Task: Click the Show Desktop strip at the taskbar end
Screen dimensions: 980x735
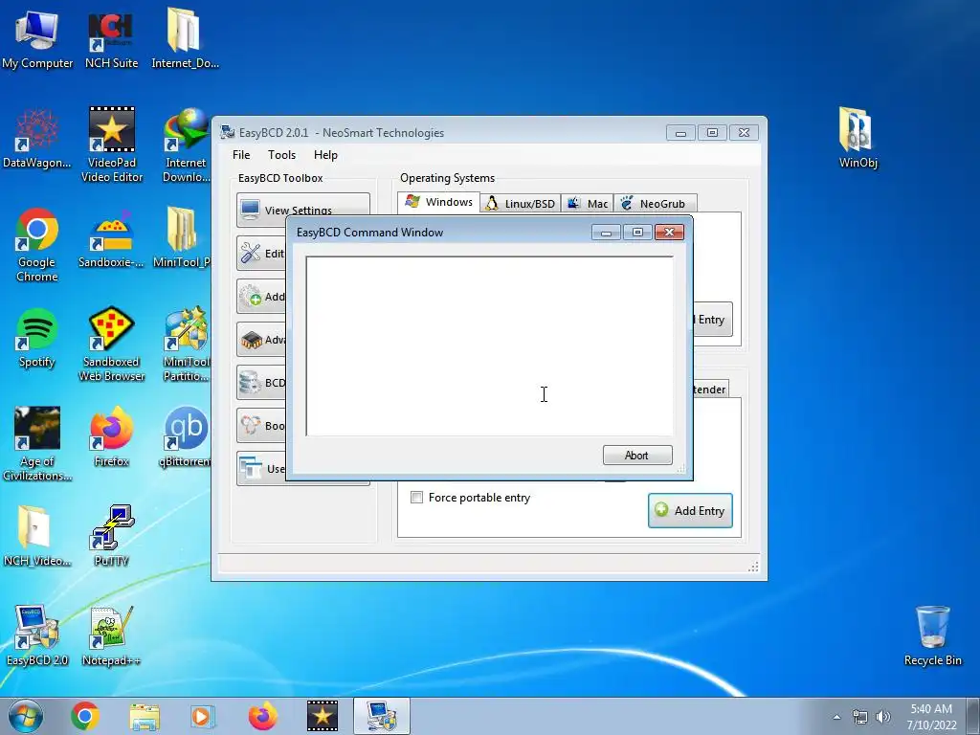Action: click(x=973, y=716)
